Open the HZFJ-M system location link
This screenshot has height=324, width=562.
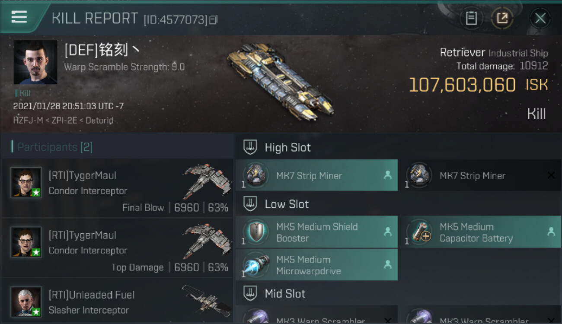[28, 121]
